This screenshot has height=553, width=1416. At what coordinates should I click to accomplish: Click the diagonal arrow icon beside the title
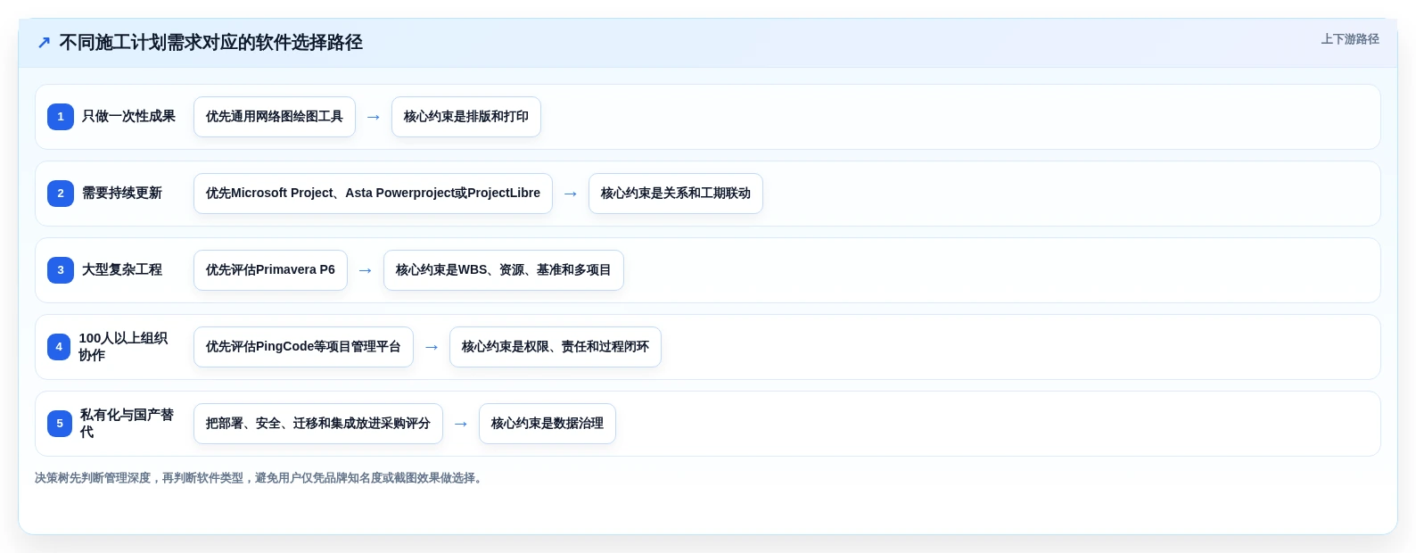point(44,43)
